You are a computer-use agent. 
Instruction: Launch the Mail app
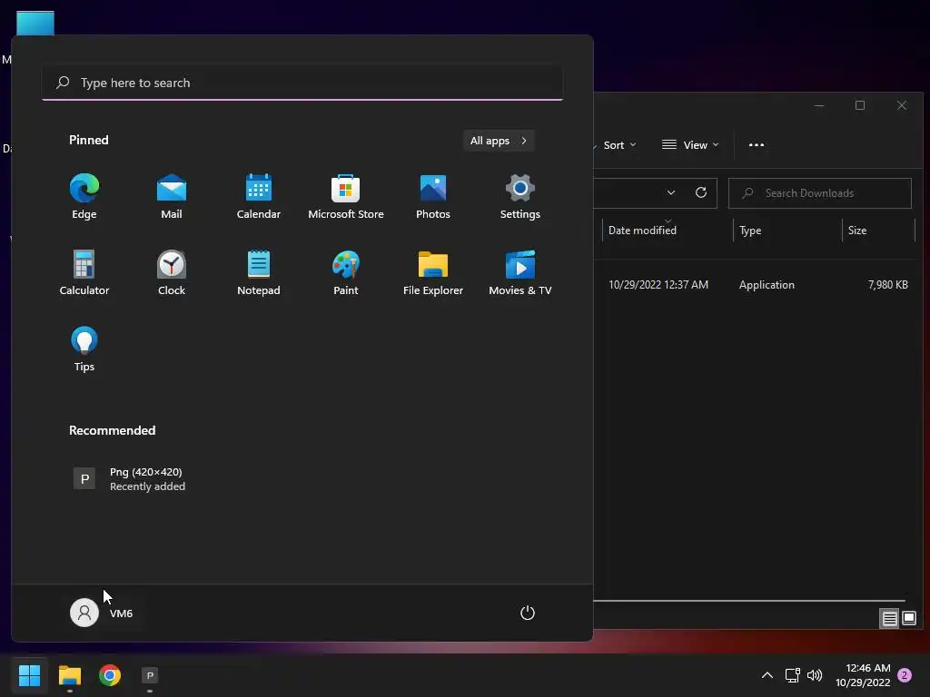[x=172, y=196]
